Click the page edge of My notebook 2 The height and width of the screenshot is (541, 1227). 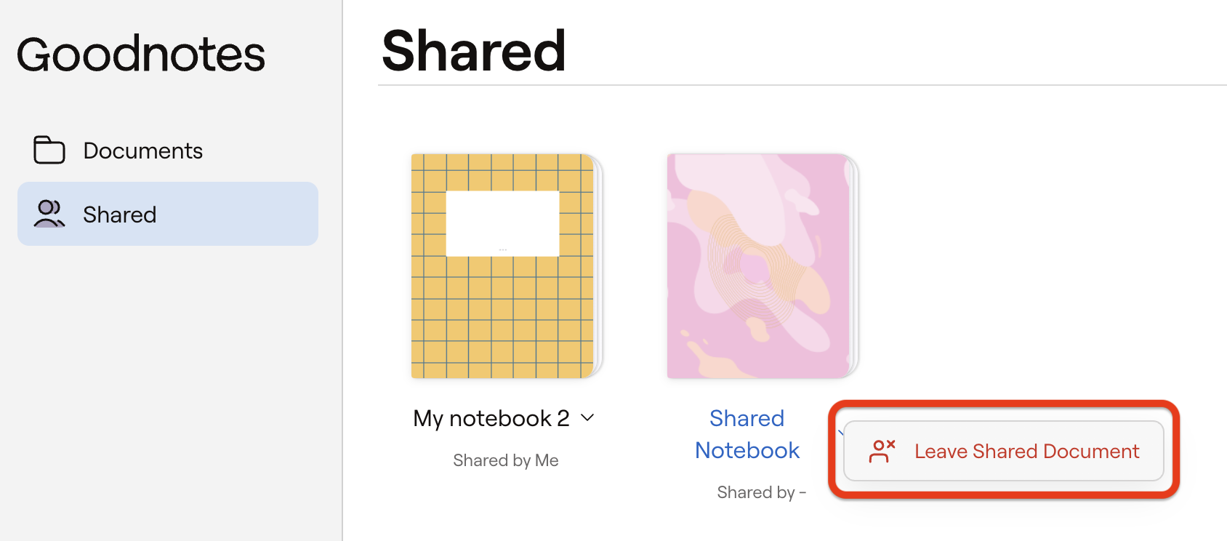coord(598,265)
